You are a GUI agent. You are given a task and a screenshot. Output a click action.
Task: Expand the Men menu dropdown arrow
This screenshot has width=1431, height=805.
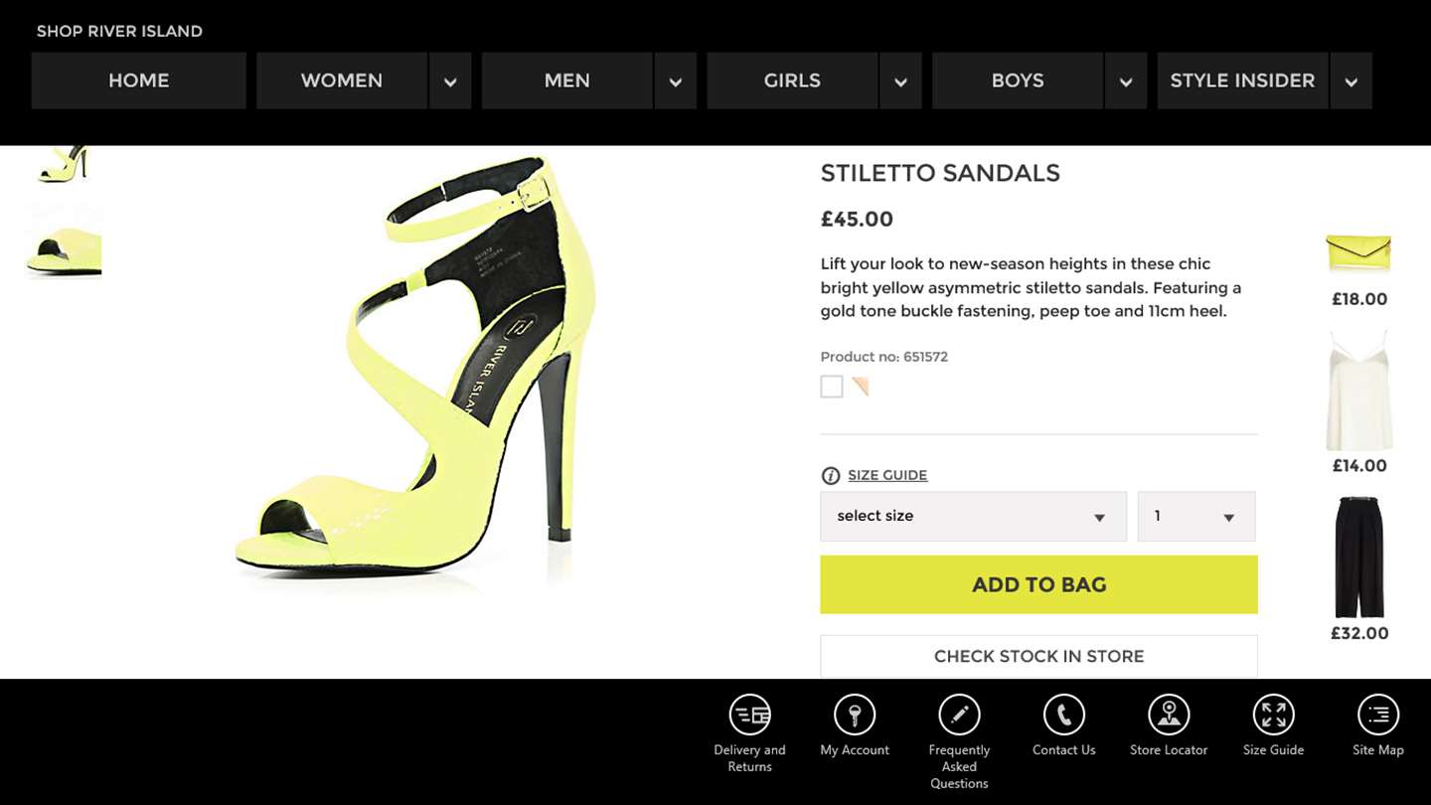click(x=676, y=81)
